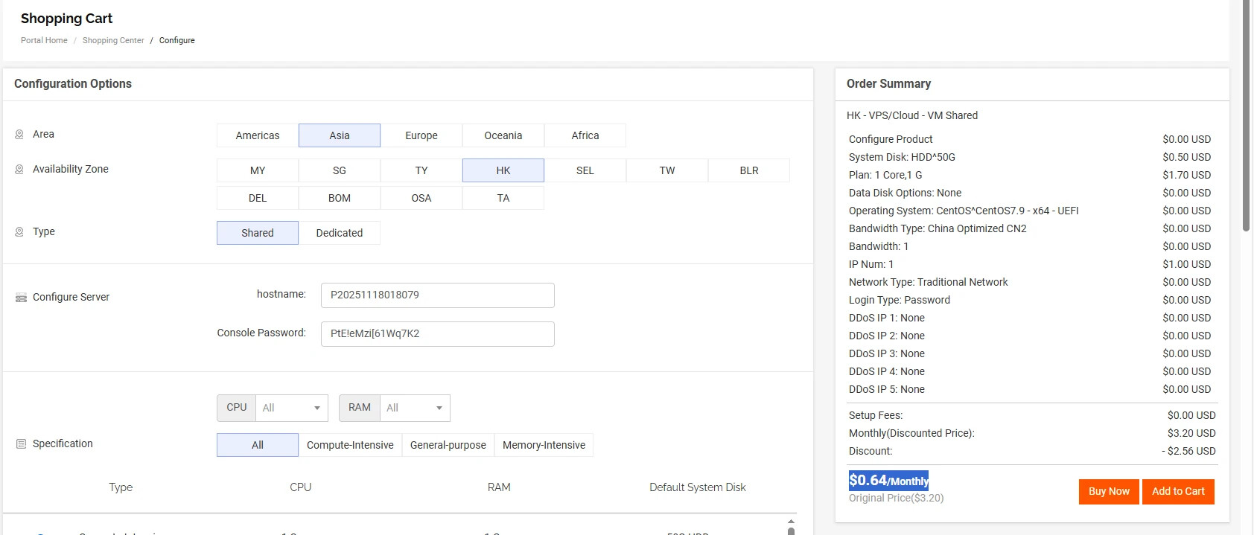This screenshot has height=535, width=1254.
Task: Focus the hostname input field
Action: point(437,295)
